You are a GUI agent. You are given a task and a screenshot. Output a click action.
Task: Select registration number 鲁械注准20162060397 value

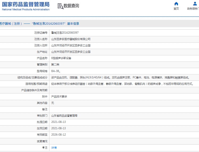pos(65,33)
